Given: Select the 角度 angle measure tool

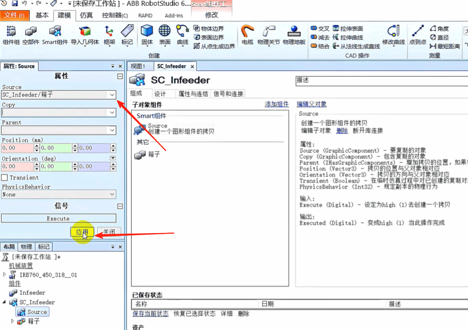Looking at the screenshot, I should click(x=439, y=29).
